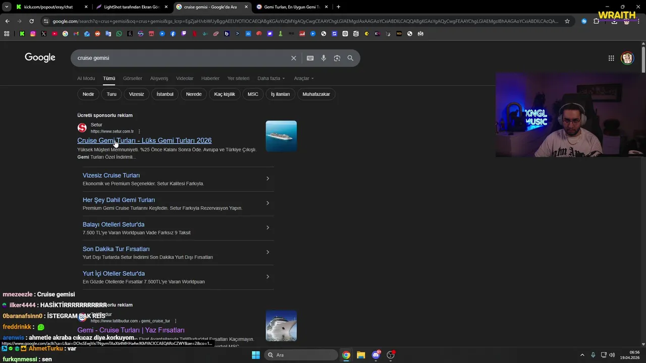Open the Reddit bookmark
This screenshot has height=363, width=646.
tap(97, 34)
